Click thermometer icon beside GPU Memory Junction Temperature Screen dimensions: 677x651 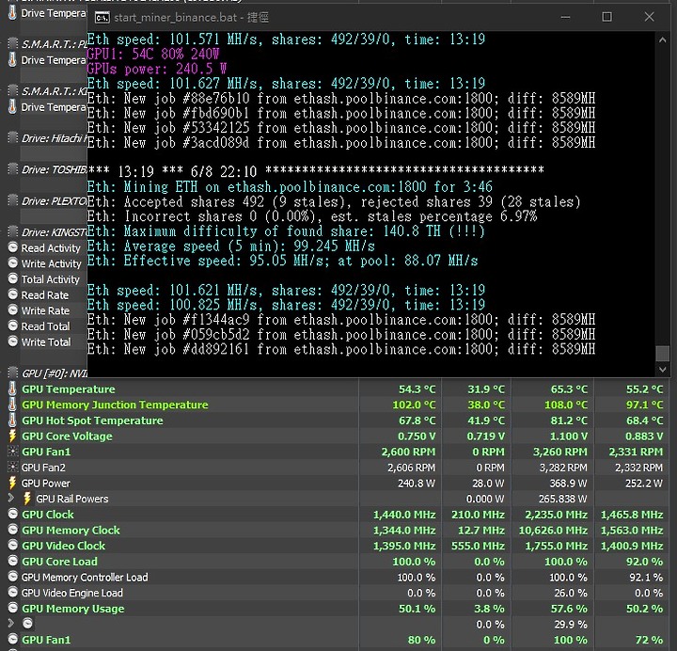[x=12, y=405]
